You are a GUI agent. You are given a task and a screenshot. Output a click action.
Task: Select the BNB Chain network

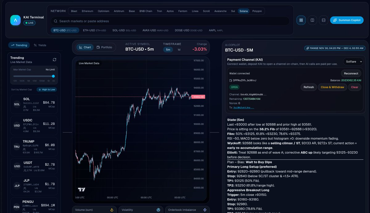pos(146,11)
